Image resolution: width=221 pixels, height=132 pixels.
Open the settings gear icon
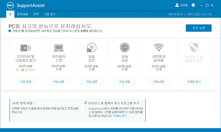click(x=193, y=5)
